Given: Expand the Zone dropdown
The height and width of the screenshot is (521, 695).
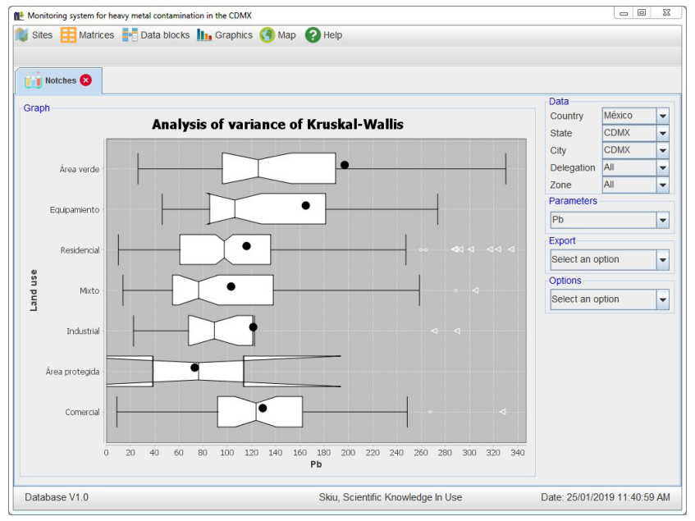Looking at the screenshot, I should pyautogui.click(x=662, y=185).
